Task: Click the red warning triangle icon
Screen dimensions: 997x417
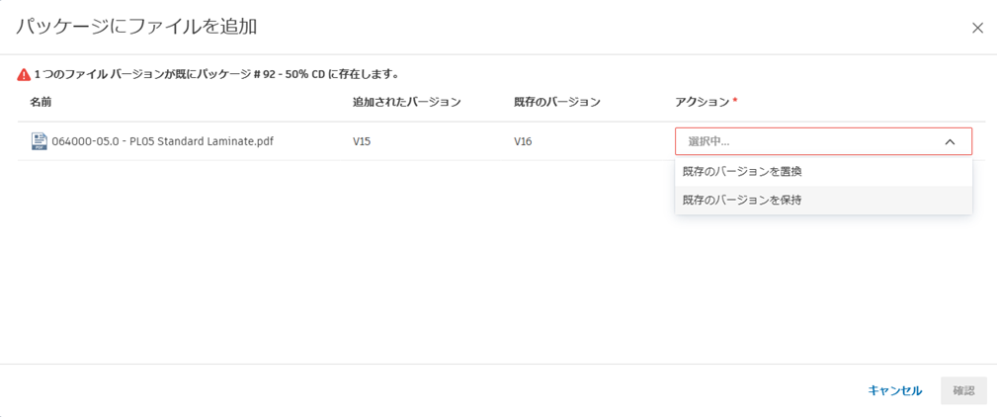Action: coord(24,75)
